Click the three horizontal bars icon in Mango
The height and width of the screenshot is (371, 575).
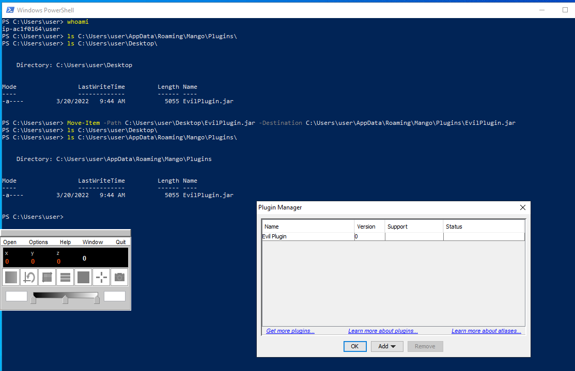pyautogui.click(x=65, y=277)
